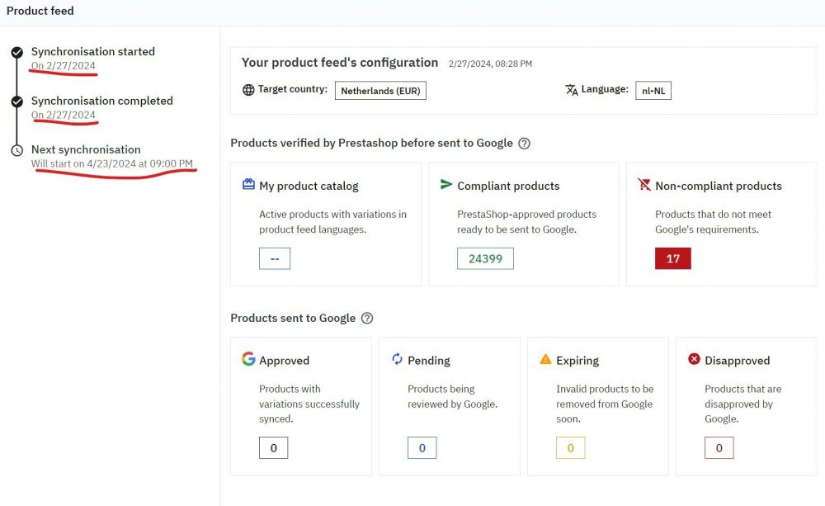The height and width of the screenshot is (506, 825).
Task: Click the Synchronisation completed step
Action: (x=102, y=101)
